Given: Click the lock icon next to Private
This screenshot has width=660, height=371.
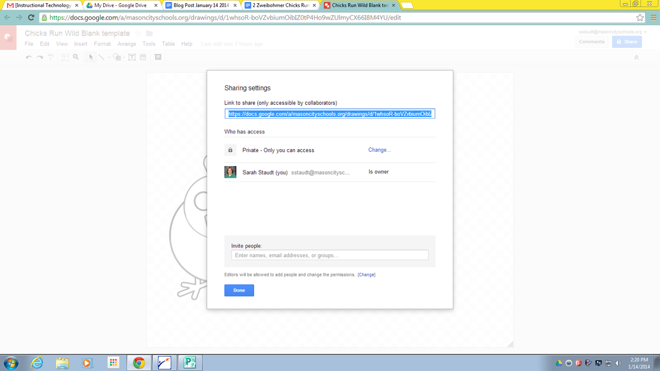Looking at the screenshot, I should click(x=230, y=150).
